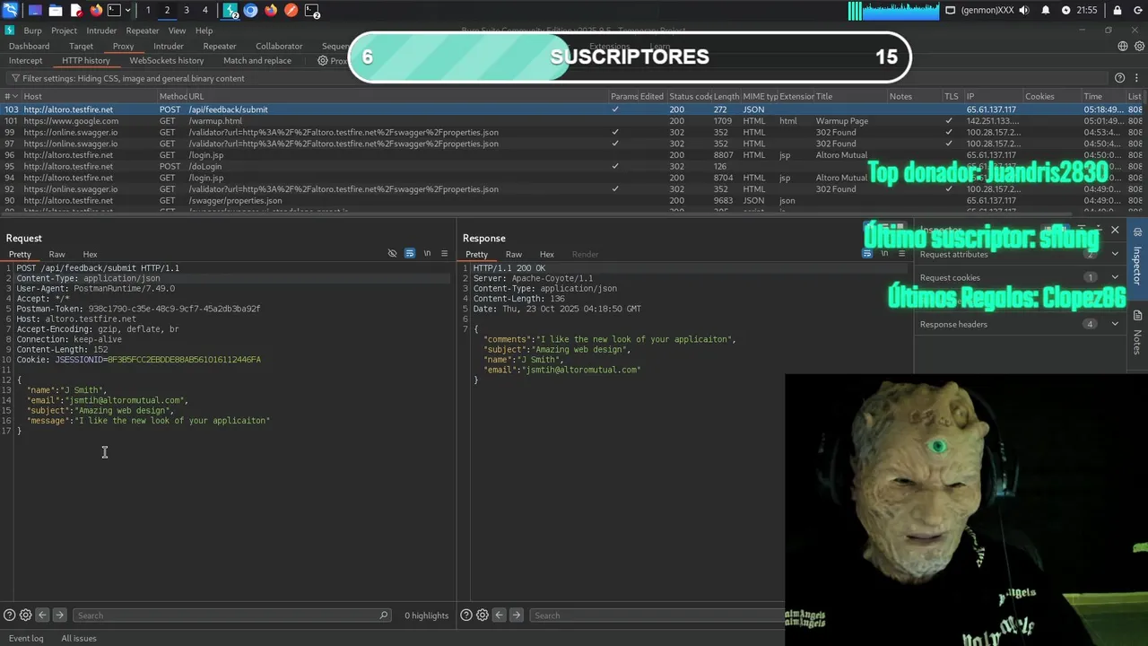Toggle non-printable \n characters in Response panel
Image resolution: width=1148 pixels, height=646 pixels.
883,254
